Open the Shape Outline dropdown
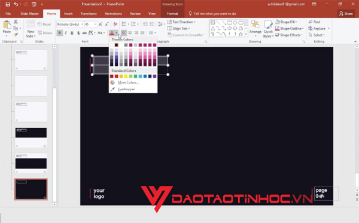The width and height of the screenshot is (359, 223). coord(290,28)
